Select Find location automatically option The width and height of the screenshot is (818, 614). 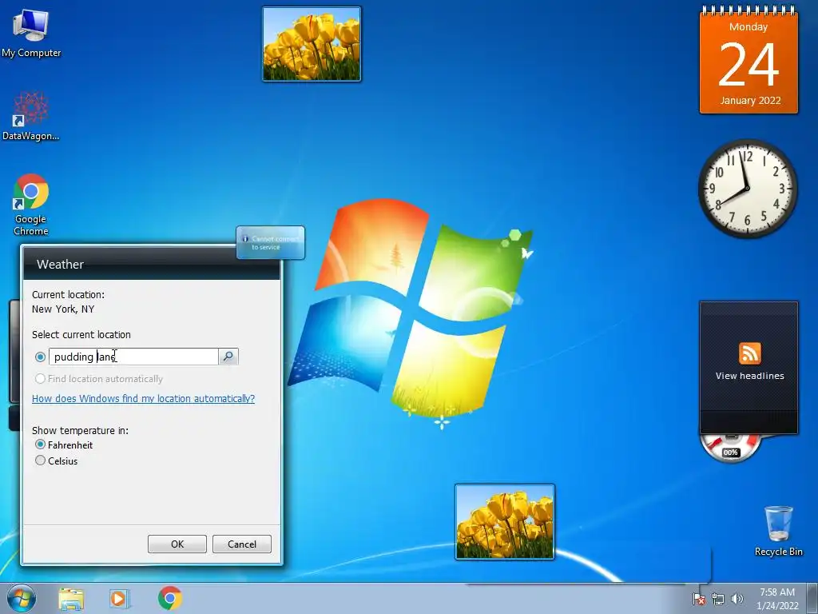[x=98, y=378]
